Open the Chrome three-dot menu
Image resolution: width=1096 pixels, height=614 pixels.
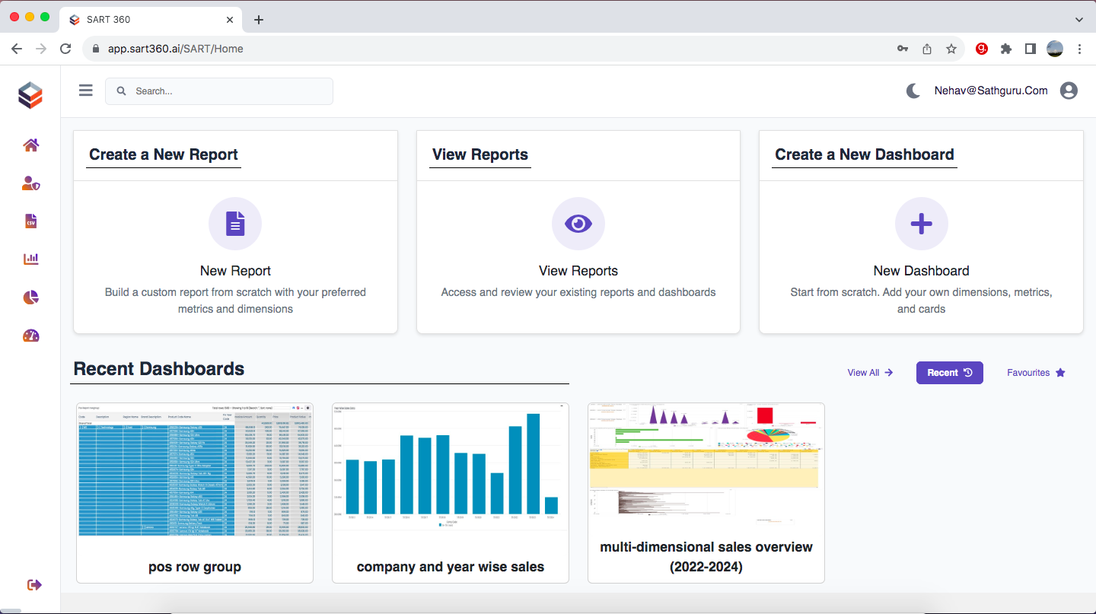click(x=1079, y=48)
